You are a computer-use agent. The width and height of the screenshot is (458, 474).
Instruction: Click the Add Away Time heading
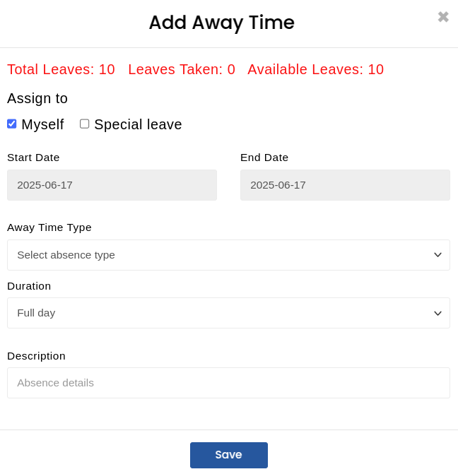[x=222, y=23]
